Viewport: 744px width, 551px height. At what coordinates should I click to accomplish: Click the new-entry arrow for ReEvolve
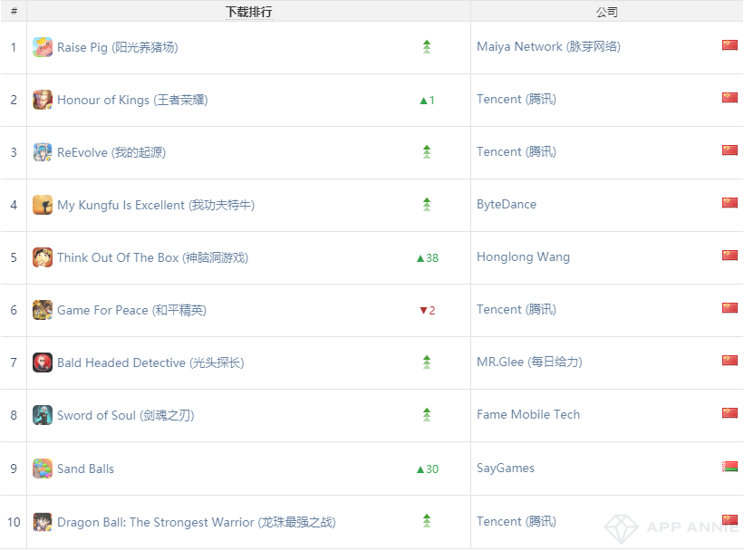tap(427, 152)
